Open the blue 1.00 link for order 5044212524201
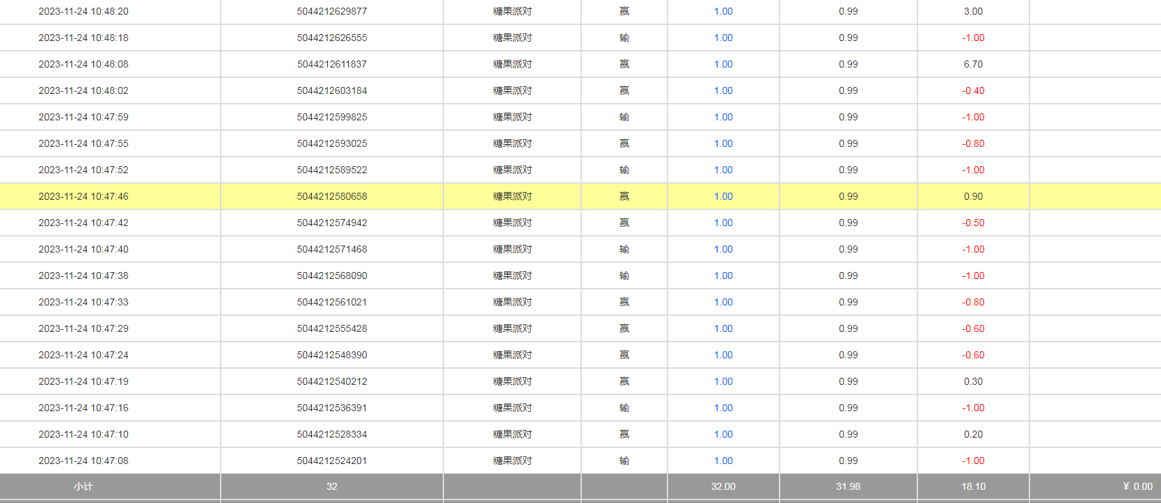 [x=723, y=461]
